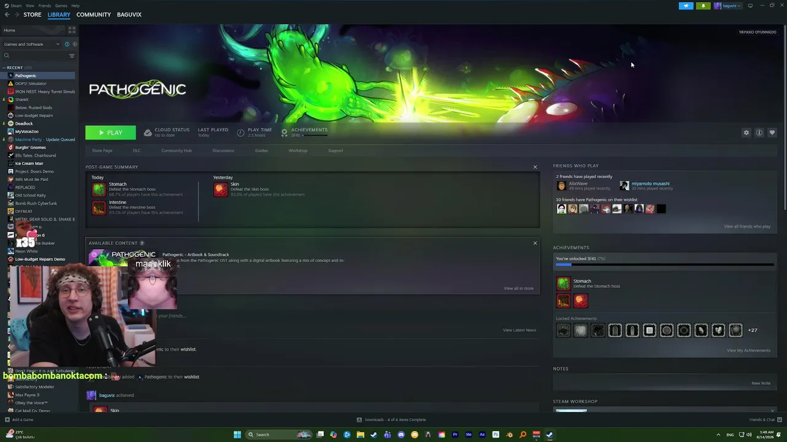Select Deadlock in the game list

(x=24, y=123)
